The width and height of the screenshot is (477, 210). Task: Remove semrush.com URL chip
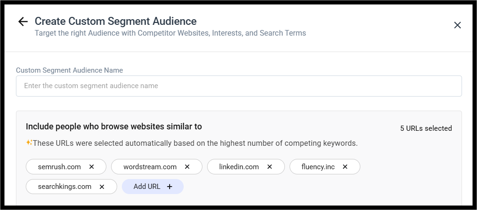91,167
